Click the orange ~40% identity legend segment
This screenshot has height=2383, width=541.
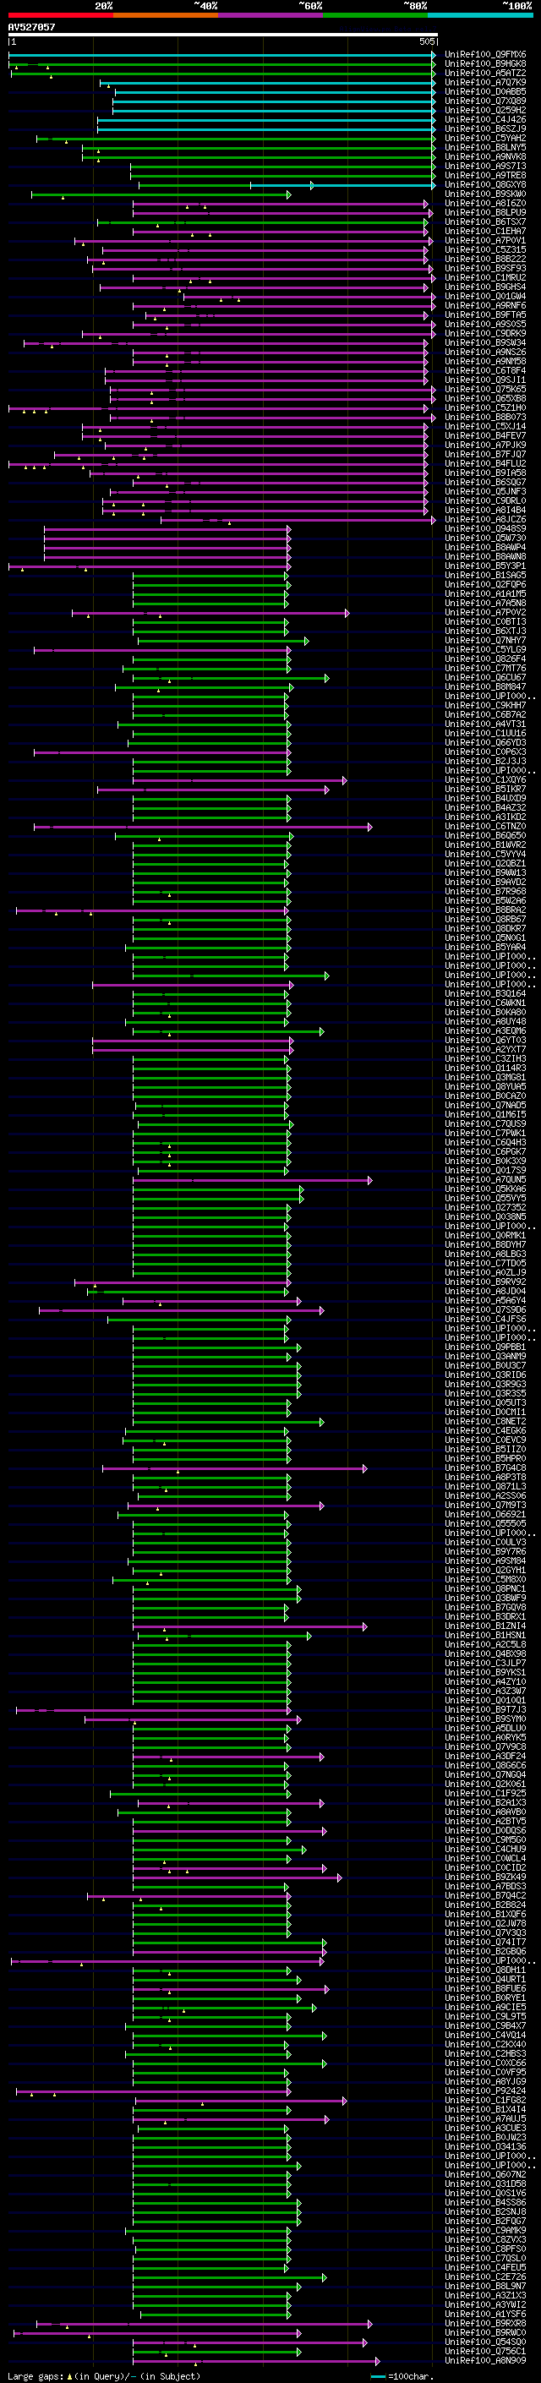point(166,15)
